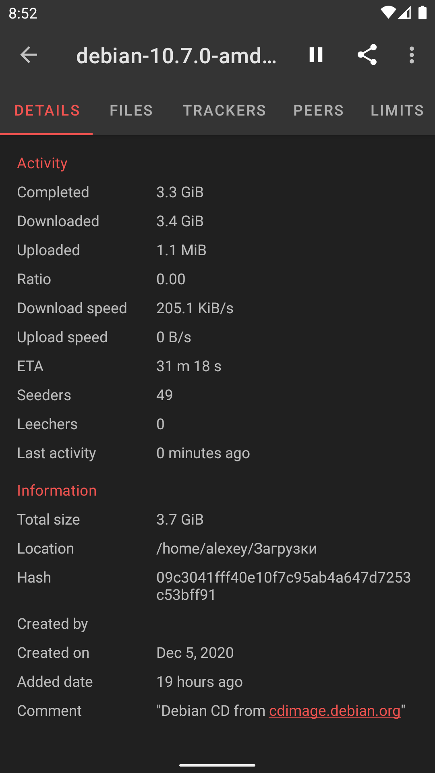Select the Limits tab
This screenshot has height=773, width=435.
[x=397, y=110]
